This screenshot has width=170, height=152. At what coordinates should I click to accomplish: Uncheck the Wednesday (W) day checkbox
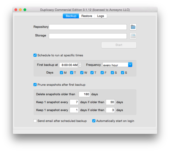[x=82, y=72]
